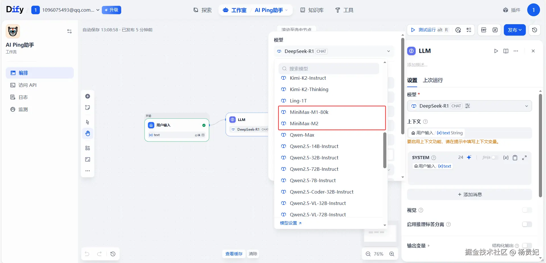Toggle 启用推理标签分离 switch
Image resolution: width=546 pixels, height=263 pixels.
point(527,224)
